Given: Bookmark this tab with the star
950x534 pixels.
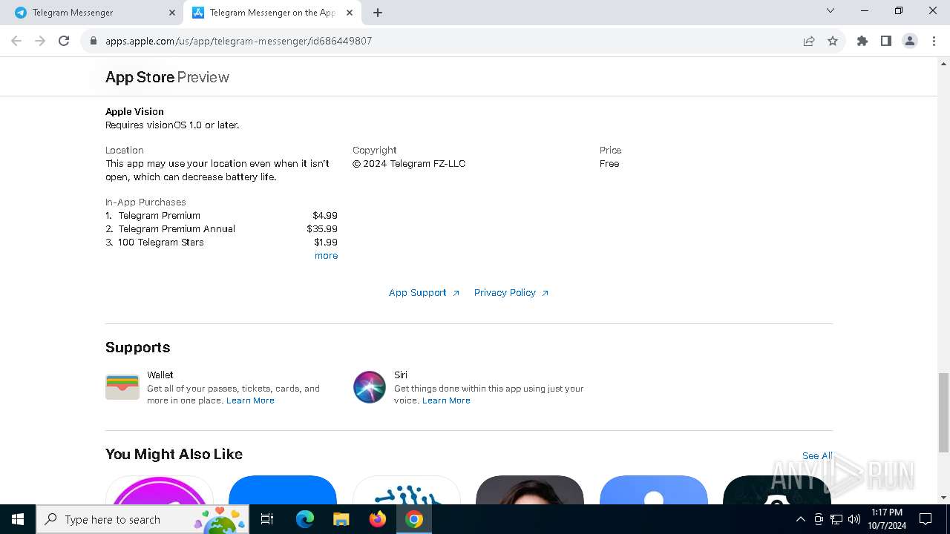Looking at the screenshot, I should coord(833,41).
